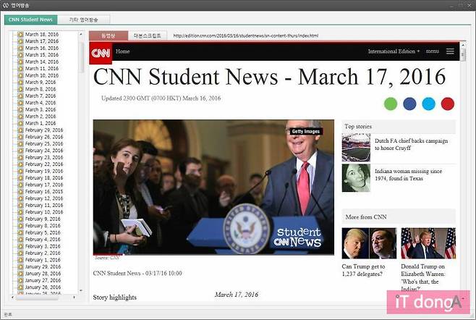This screenshot has height=320, width=476.
Task: Select January 28, 2016 in the list
Action: pos(43,274)
